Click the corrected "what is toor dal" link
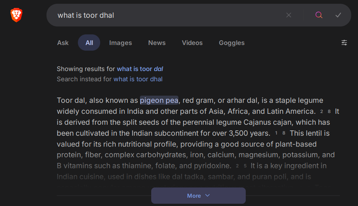 [x=140, y=69]
